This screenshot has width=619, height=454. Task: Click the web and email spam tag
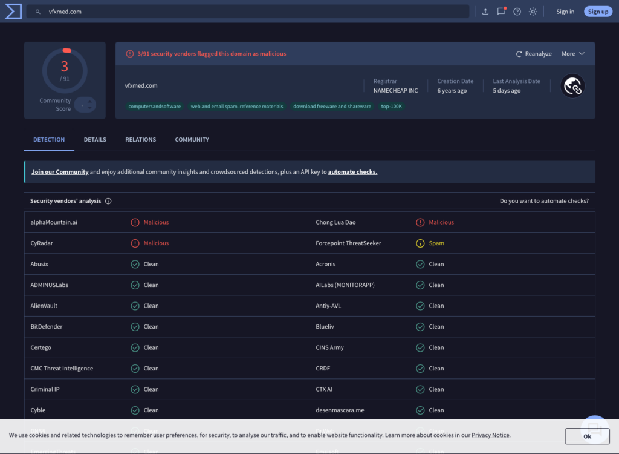pos(237,107)
